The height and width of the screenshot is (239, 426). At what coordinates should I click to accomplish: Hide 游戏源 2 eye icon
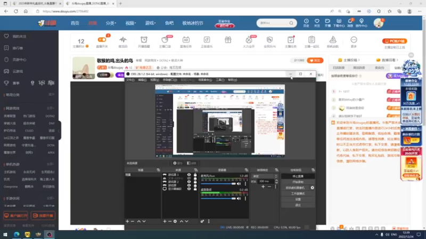click(189, 182)
